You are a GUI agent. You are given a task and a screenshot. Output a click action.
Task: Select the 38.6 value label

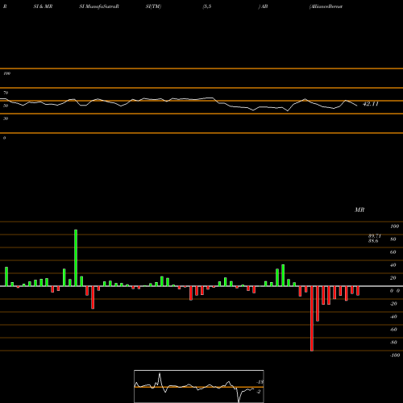373,241
